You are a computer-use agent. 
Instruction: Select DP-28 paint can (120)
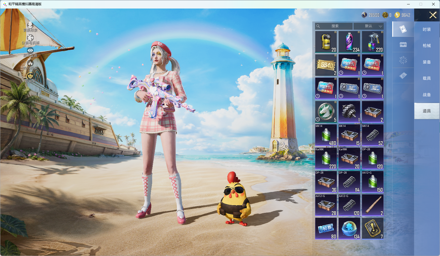[373, 158]
